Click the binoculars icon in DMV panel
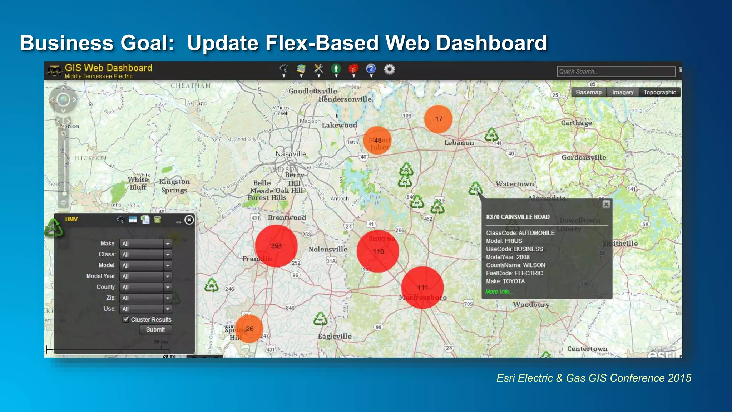This screenshot has height=412, width=732. [x=121, y=219]
